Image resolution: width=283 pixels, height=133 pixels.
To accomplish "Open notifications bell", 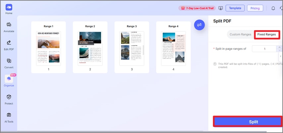I will pos(273,8).
